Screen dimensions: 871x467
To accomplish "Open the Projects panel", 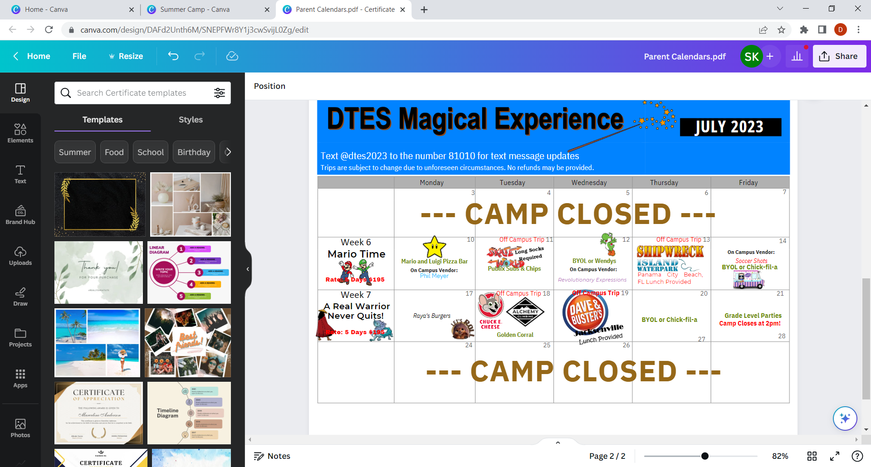I will pyautogui.click(x=20, y=338).
